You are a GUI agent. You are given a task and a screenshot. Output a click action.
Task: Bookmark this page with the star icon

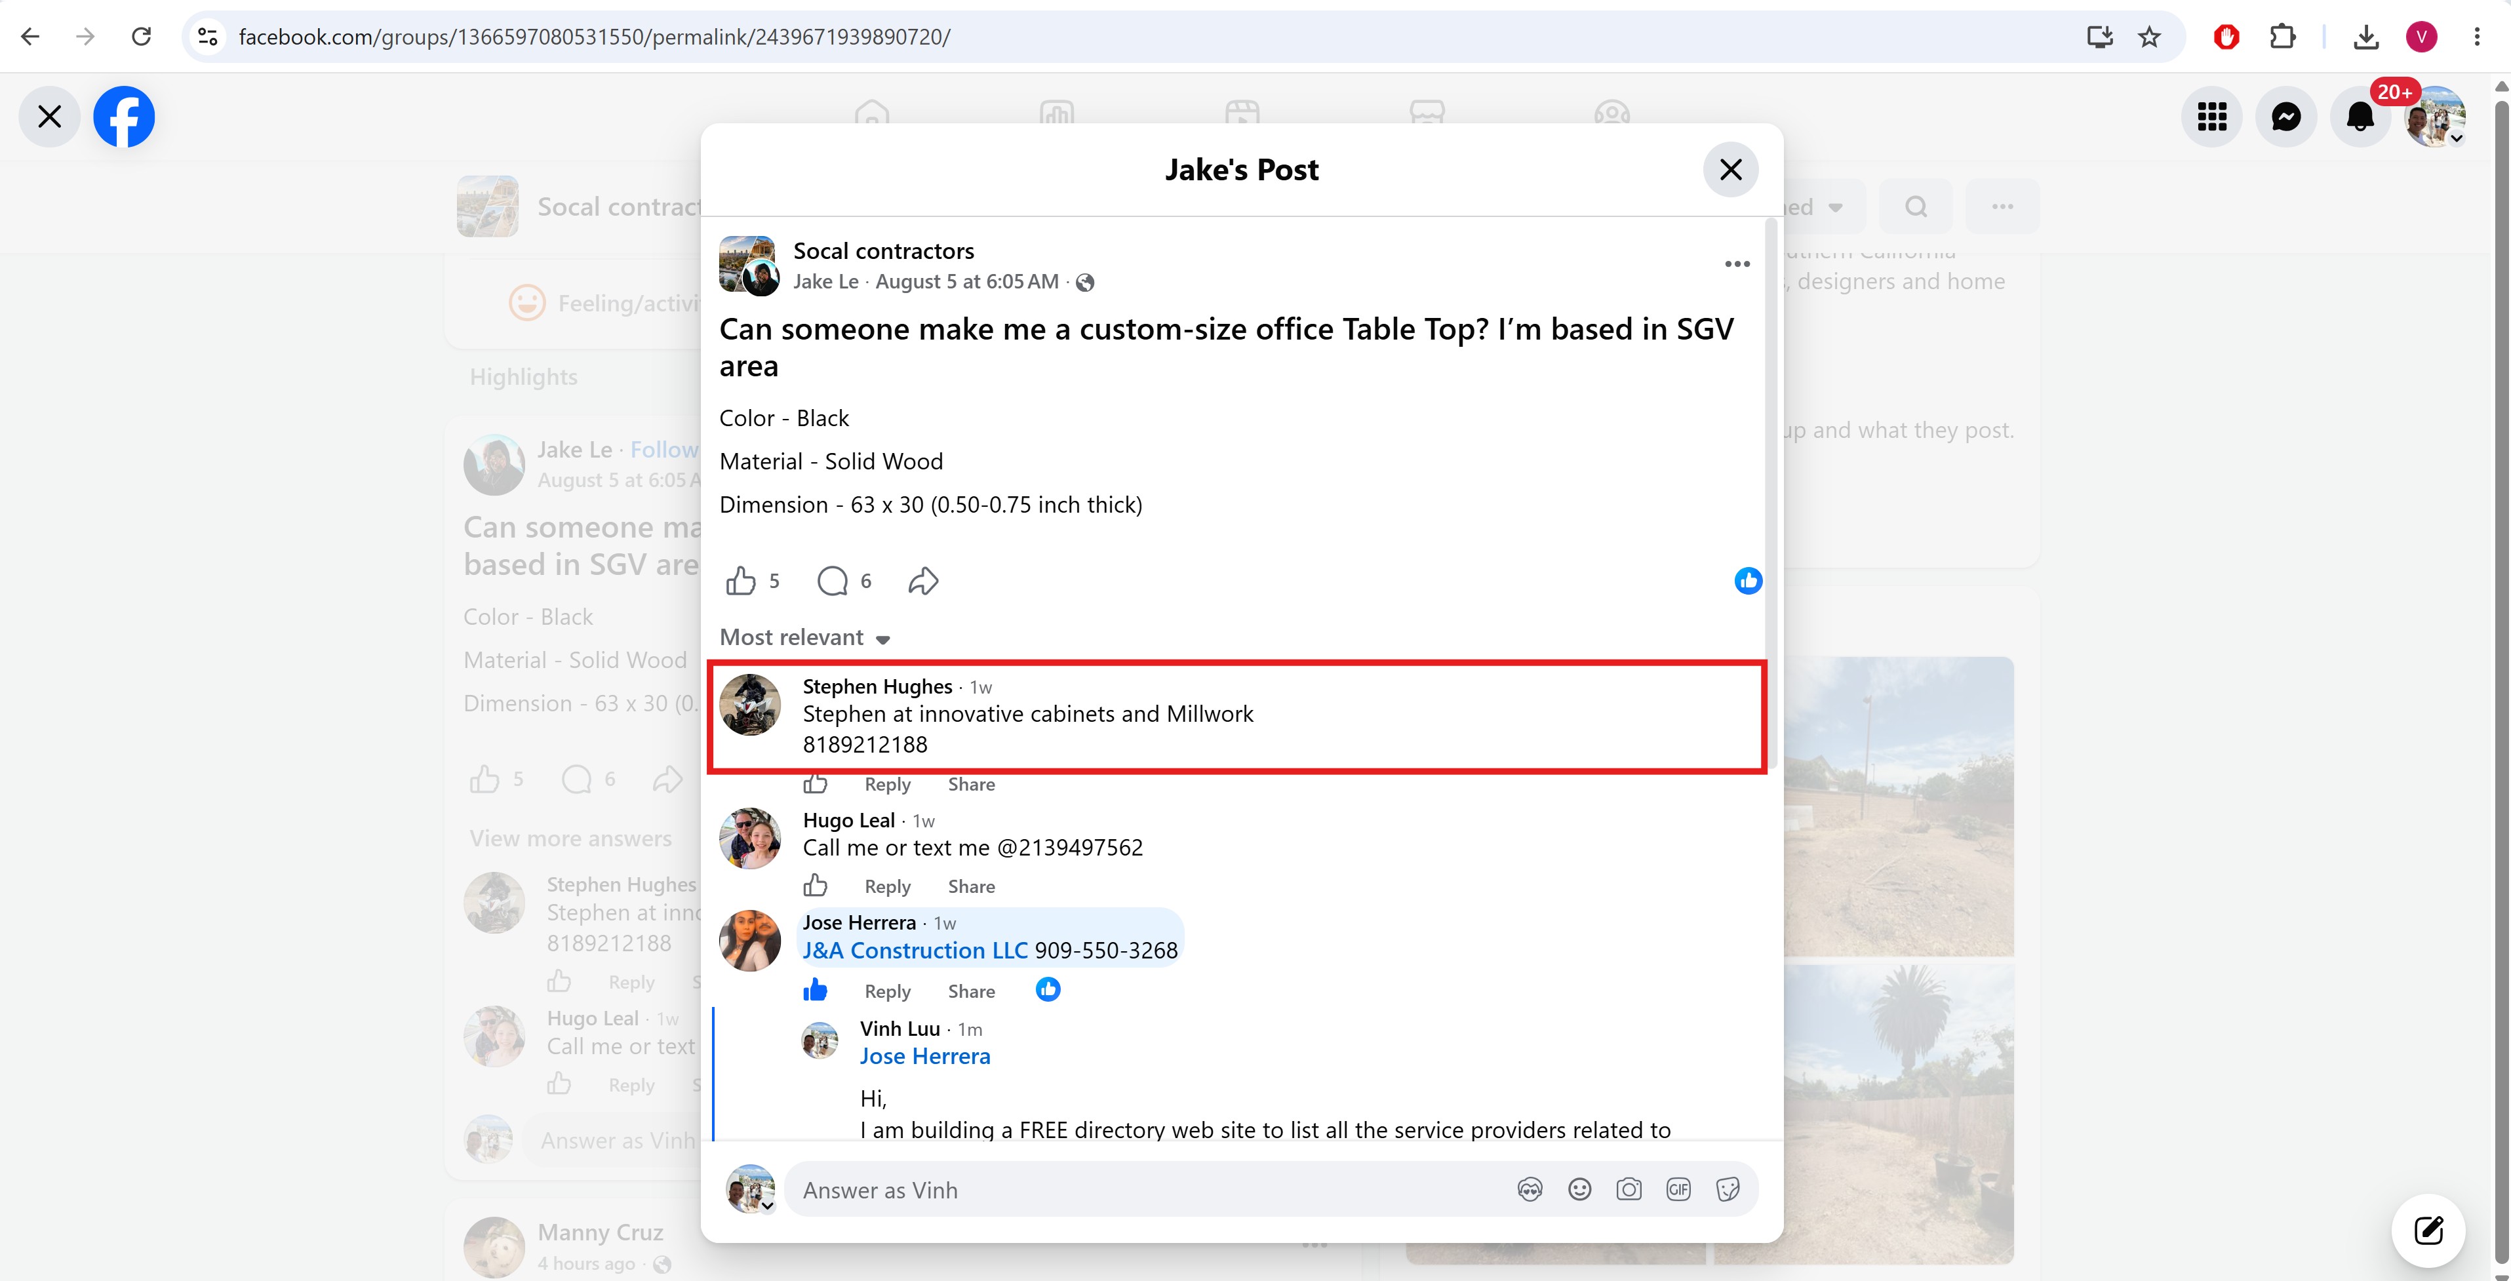(x=2149, y=37)
